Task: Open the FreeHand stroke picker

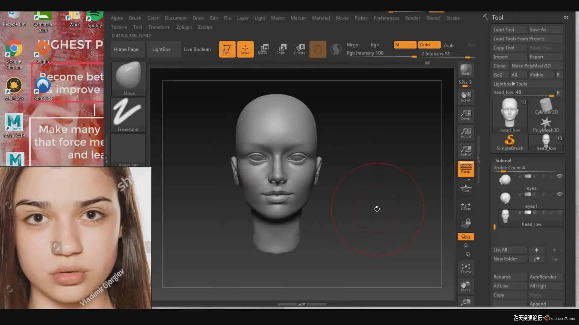Action: point(128,115)
